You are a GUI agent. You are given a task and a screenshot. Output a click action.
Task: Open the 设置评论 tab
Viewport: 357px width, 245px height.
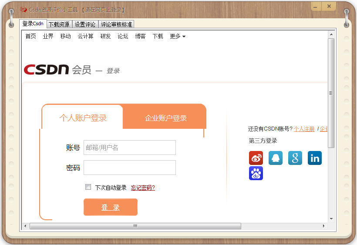pos(85,24)
